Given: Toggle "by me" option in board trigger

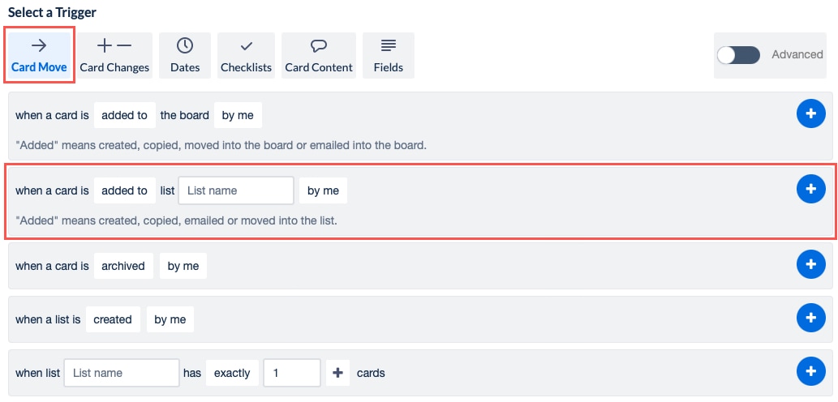Looking at the screenshot, I should click(x=238, y=115).
